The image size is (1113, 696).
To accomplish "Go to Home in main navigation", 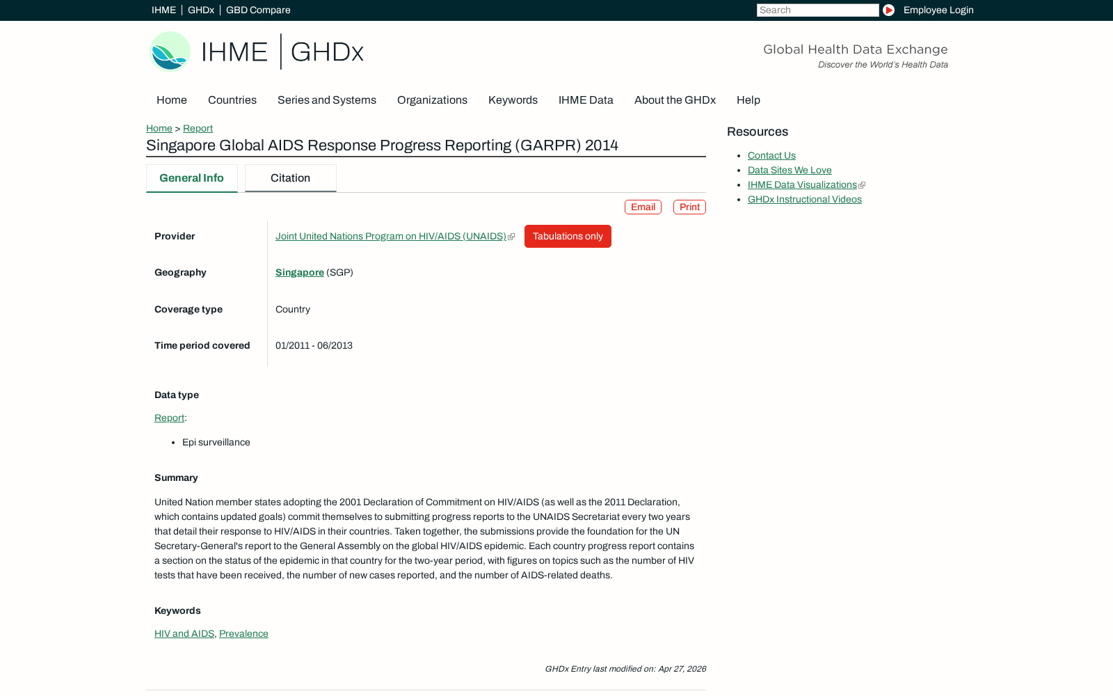I will (172, 100).
